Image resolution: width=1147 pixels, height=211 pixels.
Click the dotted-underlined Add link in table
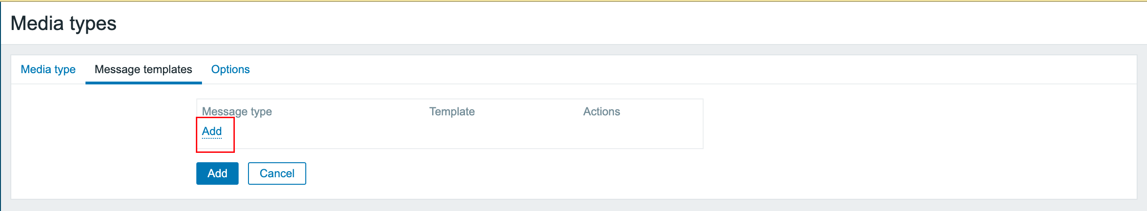pos(212,131)
